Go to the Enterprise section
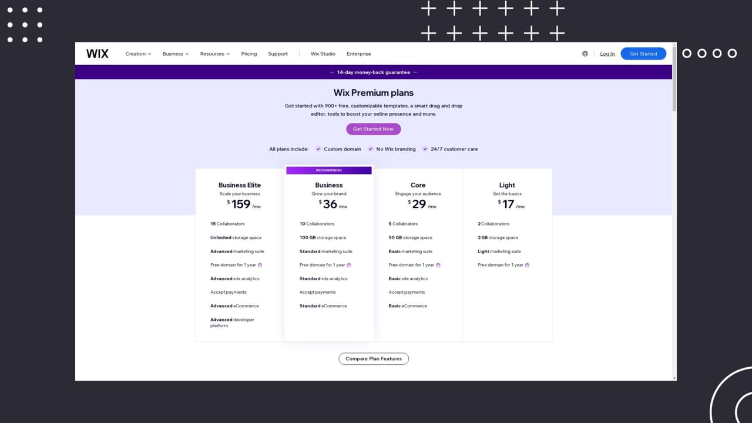The height and width of the screenshot is (423, 752). click(x=358, y=53)
